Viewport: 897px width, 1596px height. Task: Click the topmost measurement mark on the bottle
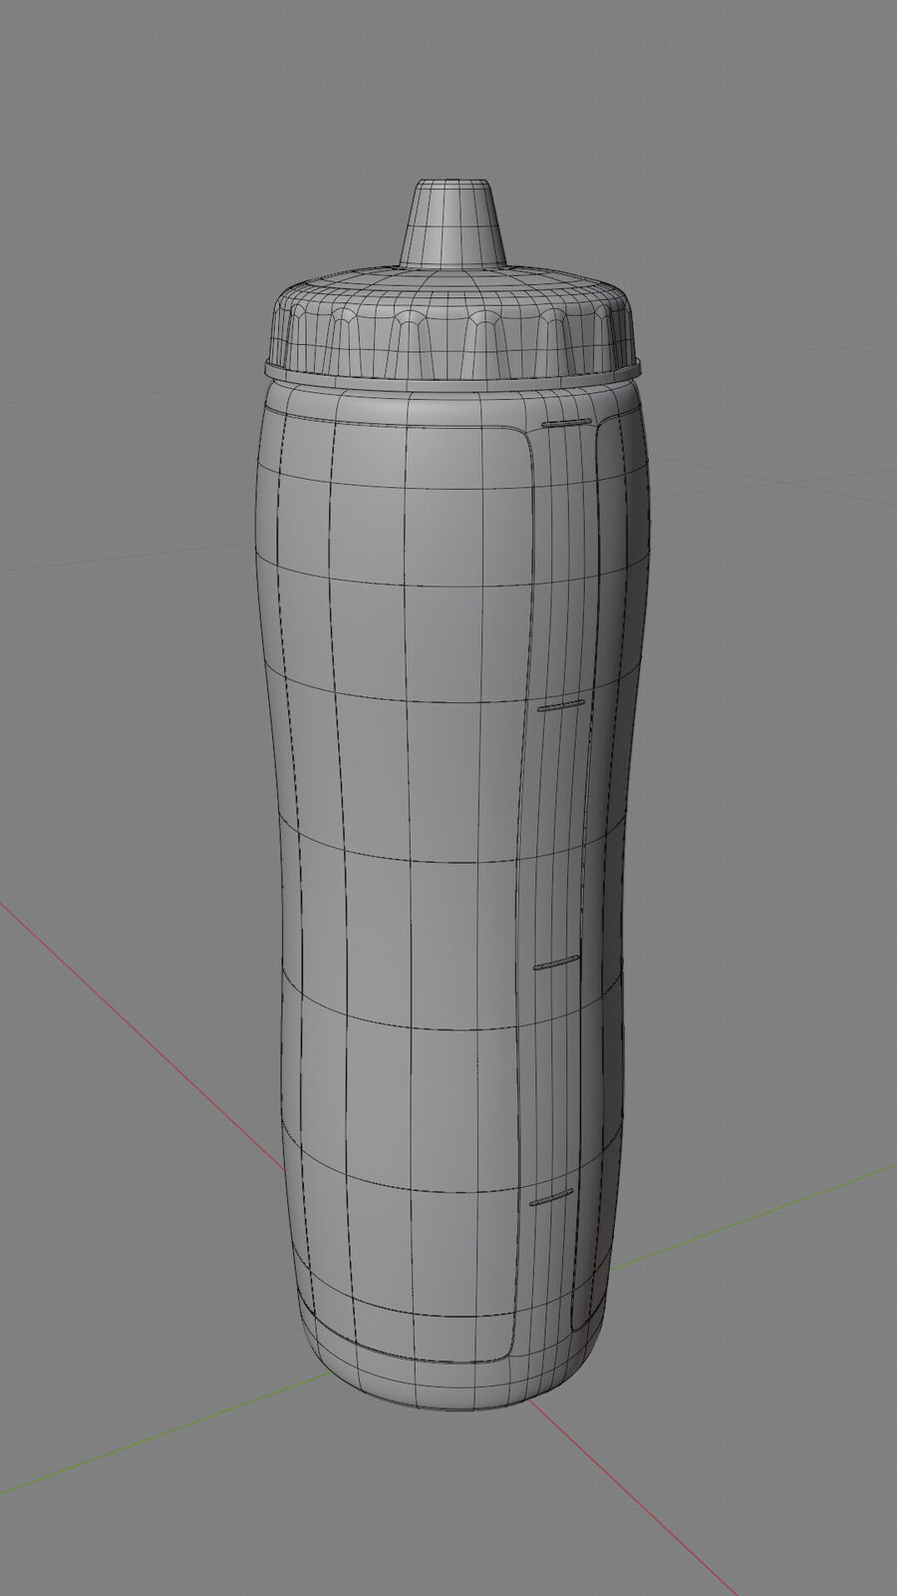(567, 424)
